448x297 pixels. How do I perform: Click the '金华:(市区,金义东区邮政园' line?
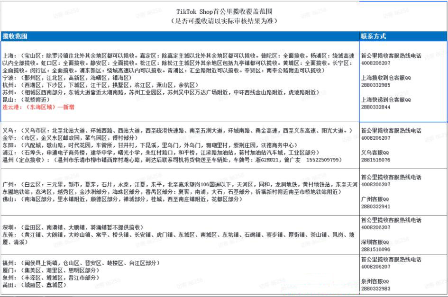click(70, 138)
